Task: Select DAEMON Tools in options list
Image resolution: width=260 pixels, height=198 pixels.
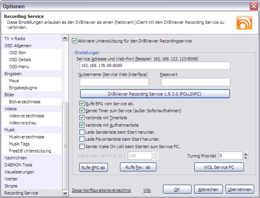Action: click(18, 165)
